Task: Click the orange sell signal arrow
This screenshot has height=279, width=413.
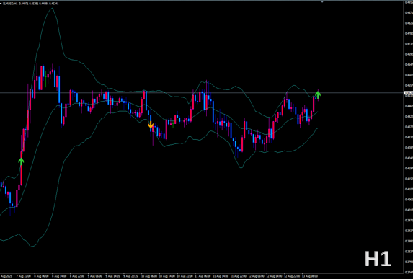Action: pyautogui.click(x=151, y=125)
